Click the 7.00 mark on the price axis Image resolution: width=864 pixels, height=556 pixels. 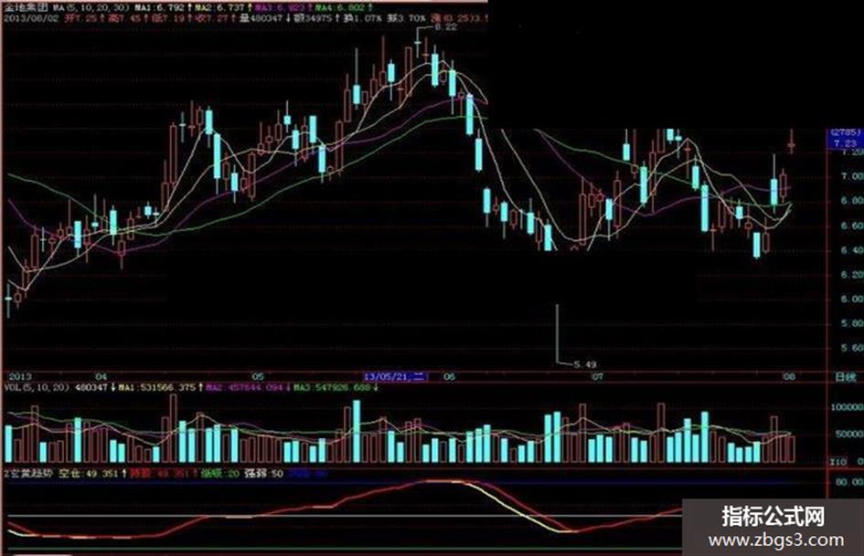click(x=852, y=176)
